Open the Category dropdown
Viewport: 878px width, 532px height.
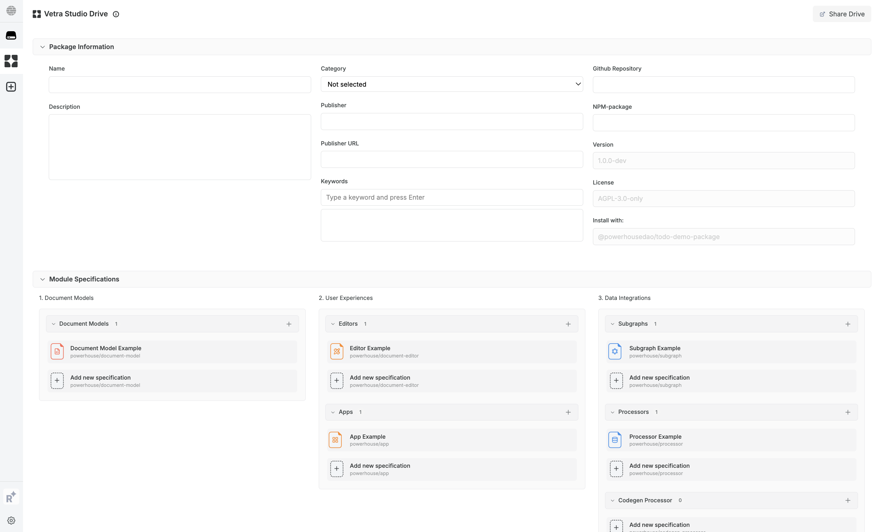tap(451, 84)
